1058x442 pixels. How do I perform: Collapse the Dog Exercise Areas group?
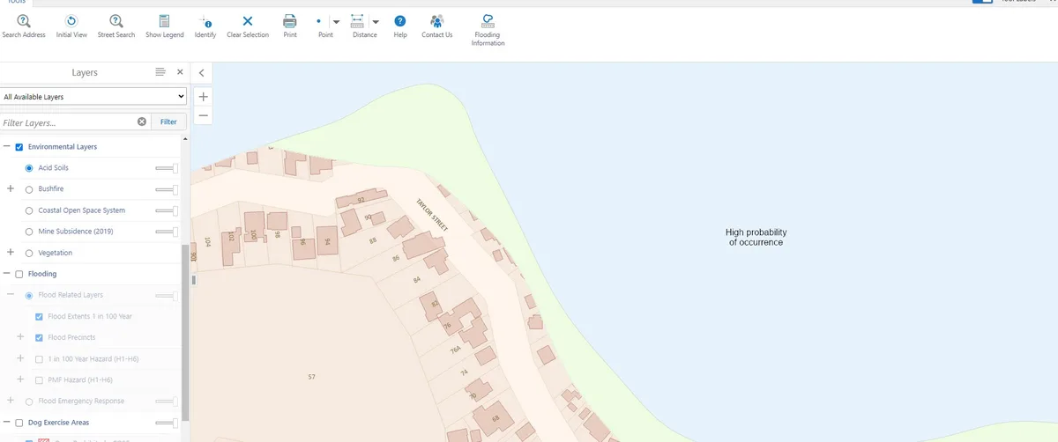7,423
